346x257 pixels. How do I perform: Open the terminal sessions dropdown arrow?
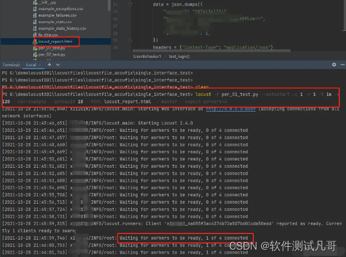tap(58, 65)
